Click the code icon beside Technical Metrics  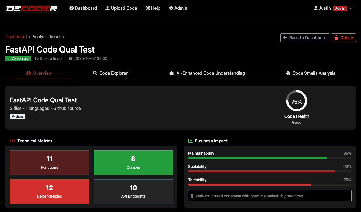pyautogui.click(x=12, y=141)
